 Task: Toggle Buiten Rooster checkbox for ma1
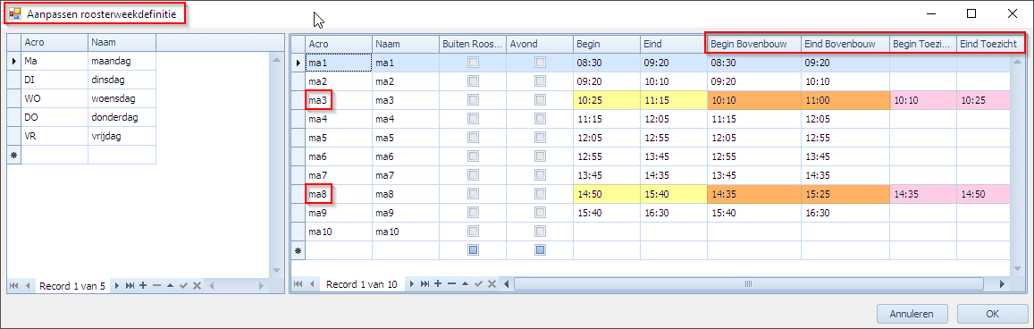[x=473, y=63]
